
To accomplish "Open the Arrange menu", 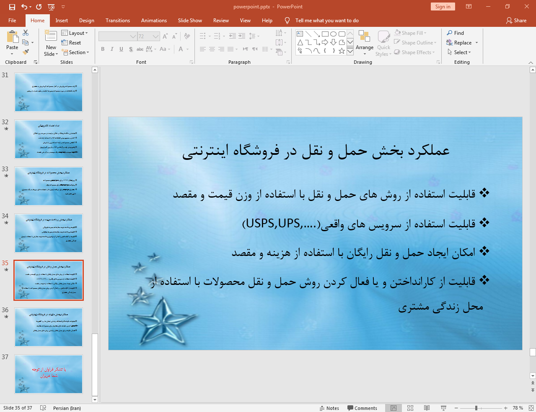I will (x=365, y=43).
